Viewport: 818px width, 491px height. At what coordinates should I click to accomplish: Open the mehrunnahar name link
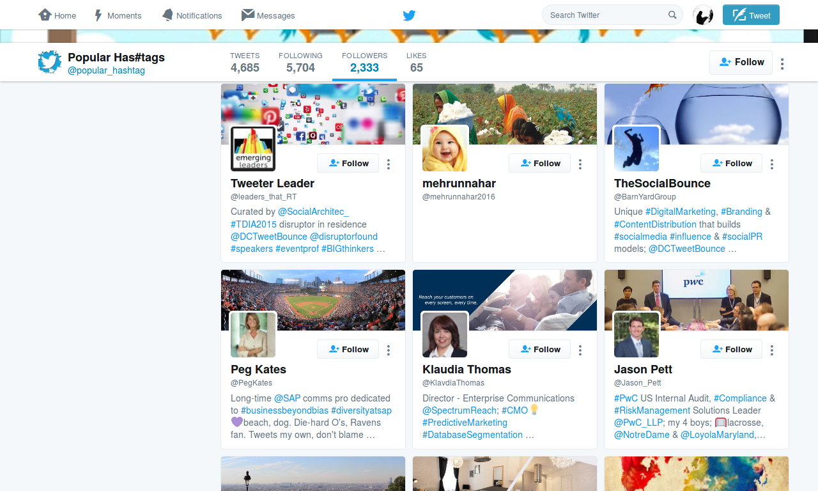pos(459,183)
